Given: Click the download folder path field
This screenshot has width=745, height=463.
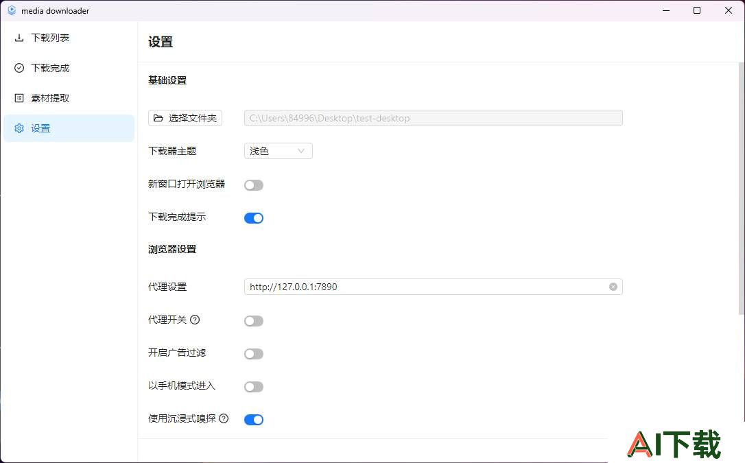Looking at the screenshot, I should (434, 118).
